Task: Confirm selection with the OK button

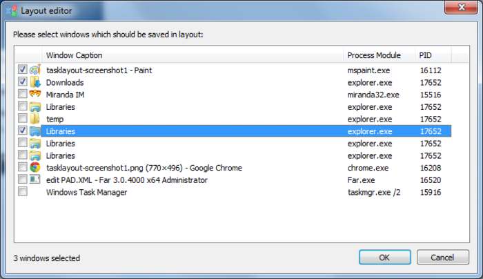Action: [x=385, y=257]
